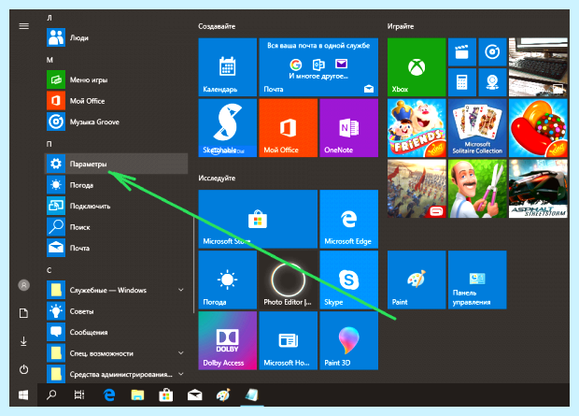The image size is (579, 416).
Task: Open the Photo Editor tile
Action: click(288, 280)
